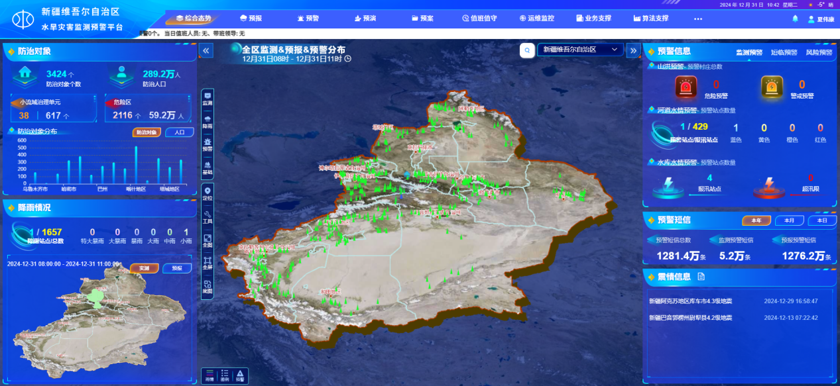
Task: Toggle distribution chart to 人口
Action: pyautogui.click(x=179, y=132)
